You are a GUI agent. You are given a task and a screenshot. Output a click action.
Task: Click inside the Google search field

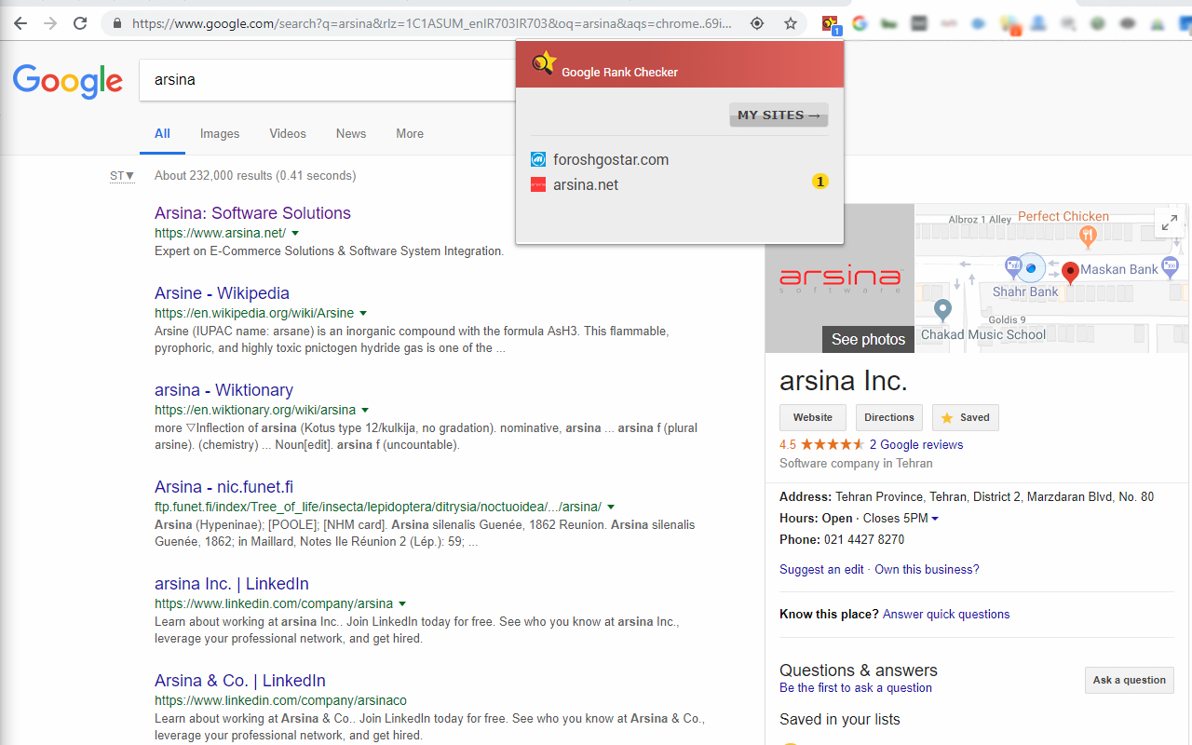(326, 80)
